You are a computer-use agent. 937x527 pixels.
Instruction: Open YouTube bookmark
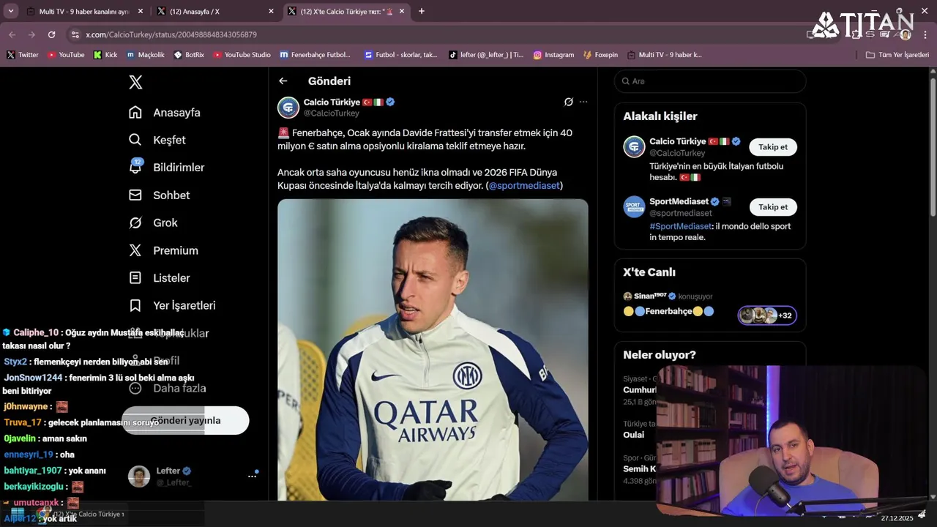click(66, 55)
